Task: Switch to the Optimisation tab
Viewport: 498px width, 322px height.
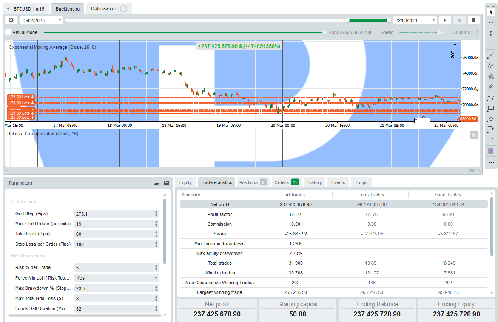Action: pyautogui.click(x=103, y=8)
